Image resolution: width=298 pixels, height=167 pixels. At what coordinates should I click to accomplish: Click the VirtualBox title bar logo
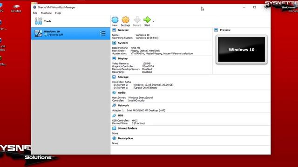[34, 7]
